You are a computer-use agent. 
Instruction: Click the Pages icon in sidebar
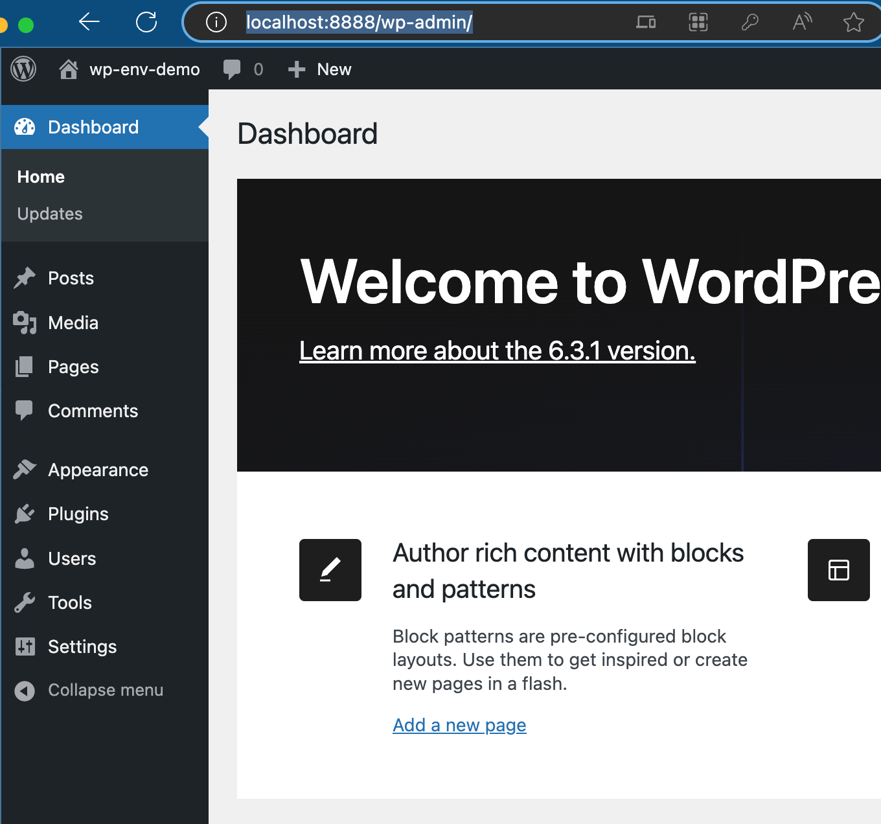(x=25, y=367)
